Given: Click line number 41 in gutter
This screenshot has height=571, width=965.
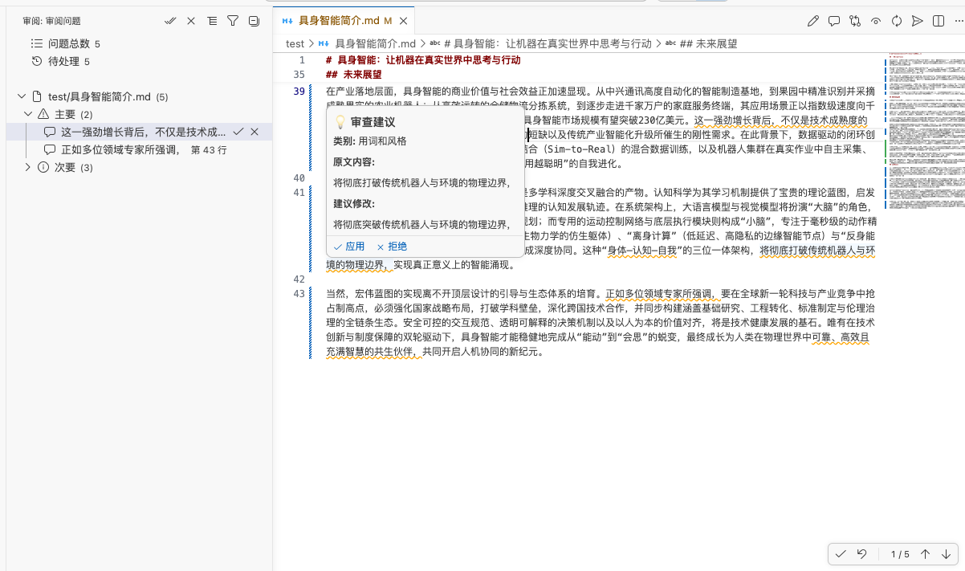Looking at the screenshot, I should tap(299, 192).
